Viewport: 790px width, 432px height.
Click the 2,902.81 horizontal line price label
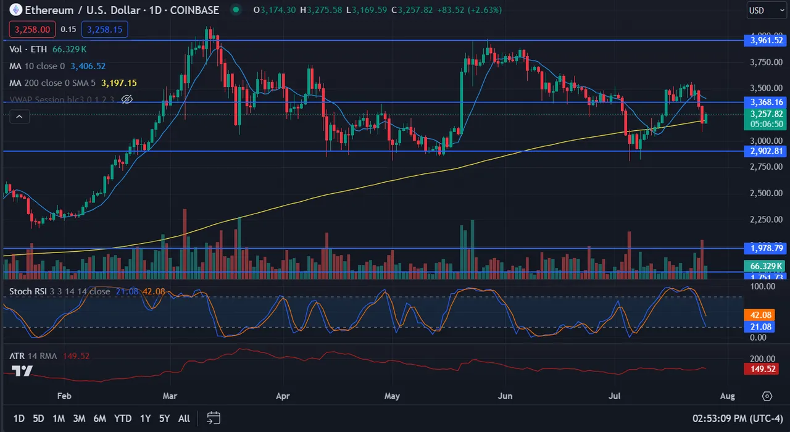[x=767, y=151]
